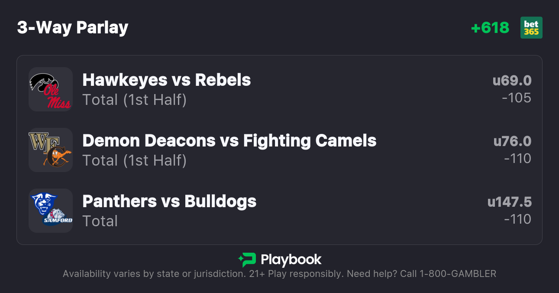Select the +618 parlay odds

pos(490,28)
